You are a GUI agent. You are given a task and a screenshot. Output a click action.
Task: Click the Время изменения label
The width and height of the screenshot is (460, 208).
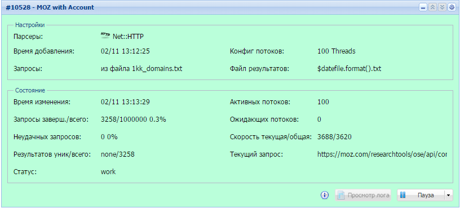[x=42, y=102]
